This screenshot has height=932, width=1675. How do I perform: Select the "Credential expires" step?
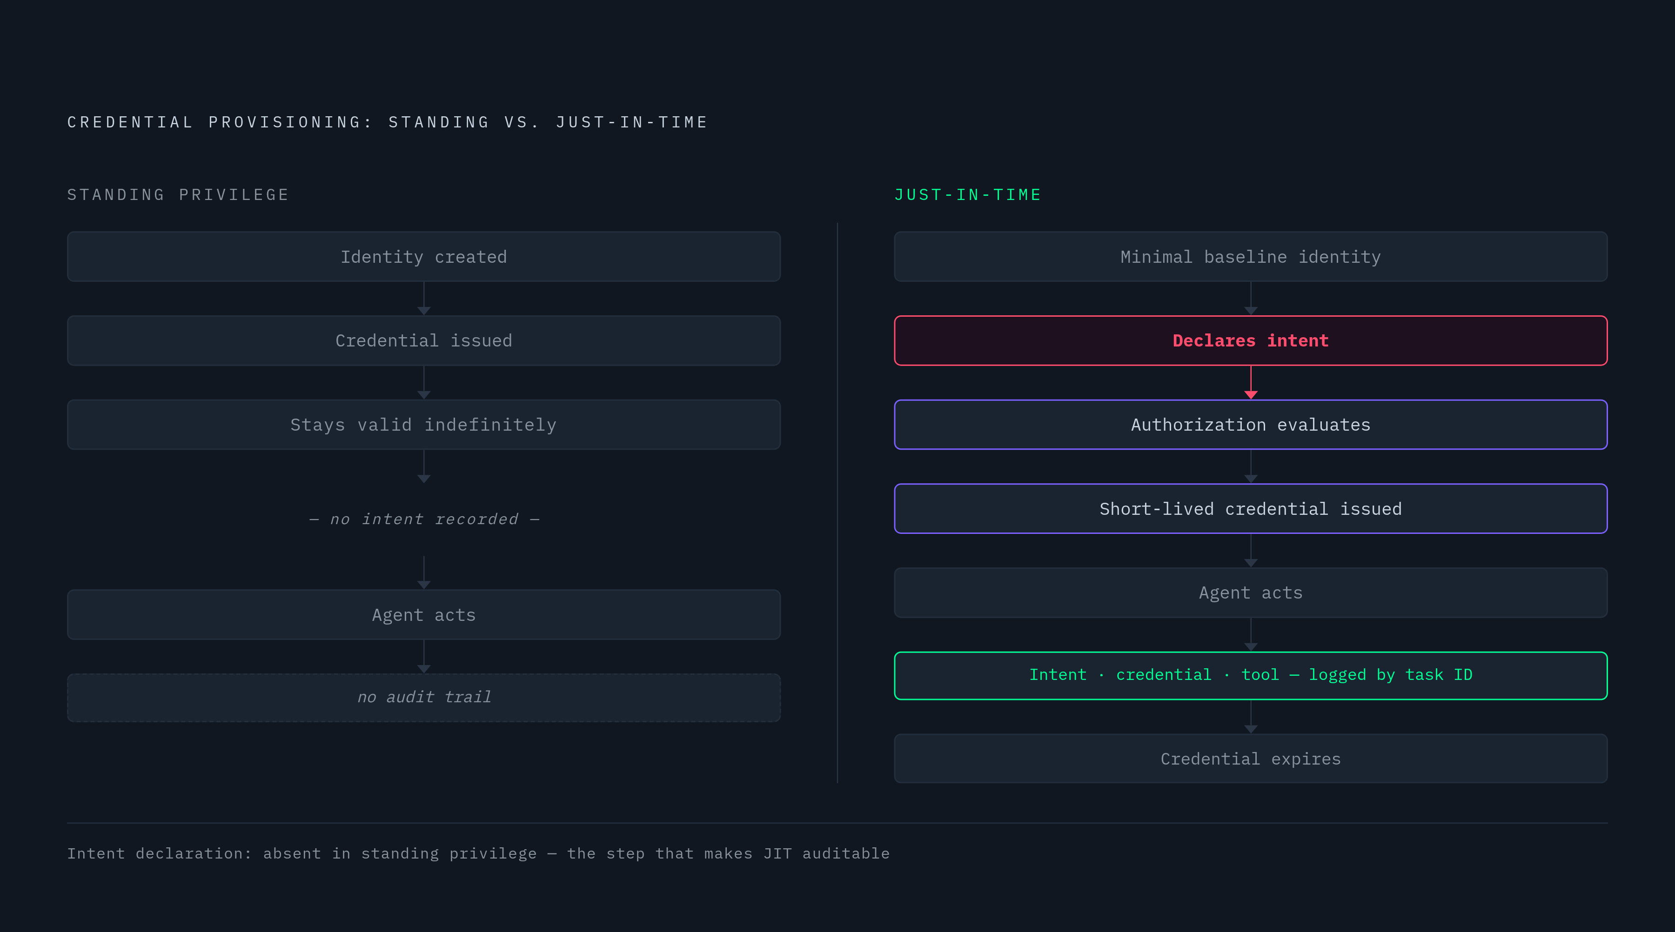pyautogui.click(x=1251, y=759)
